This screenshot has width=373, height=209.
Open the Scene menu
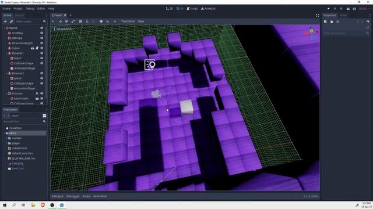6,9
